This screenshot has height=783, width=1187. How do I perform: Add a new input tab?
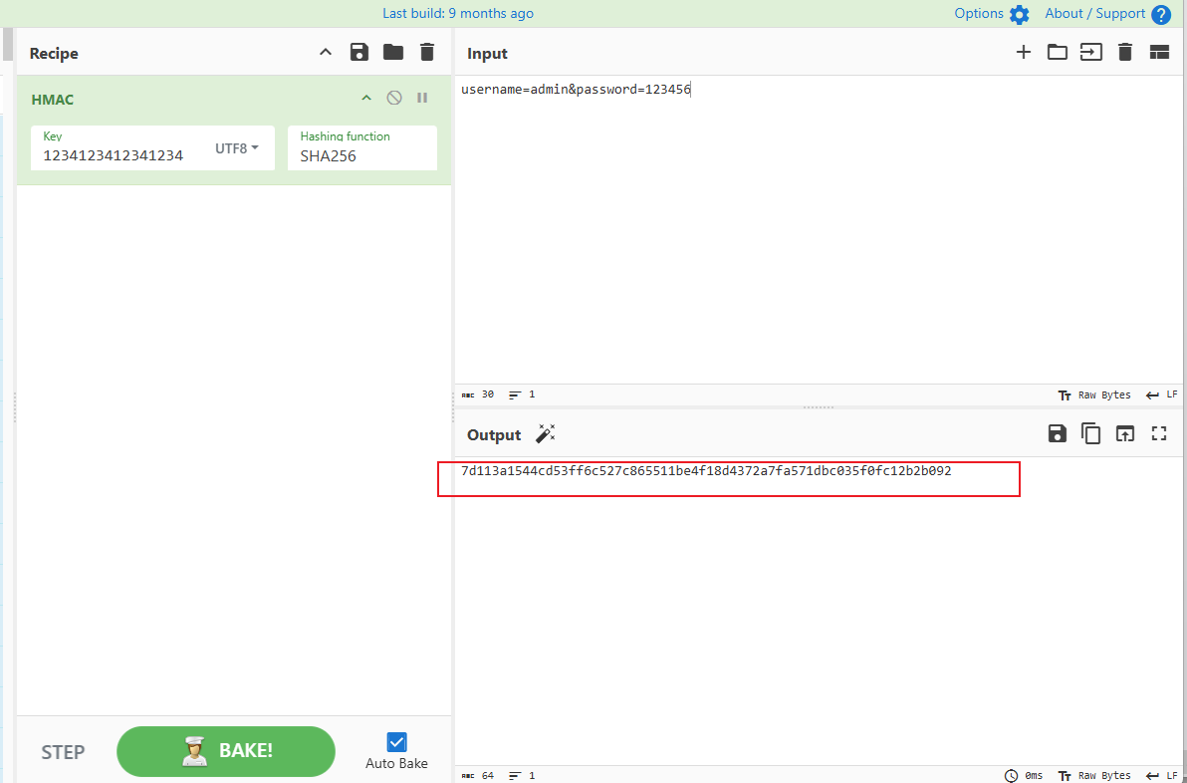[x=1024, y=52]
